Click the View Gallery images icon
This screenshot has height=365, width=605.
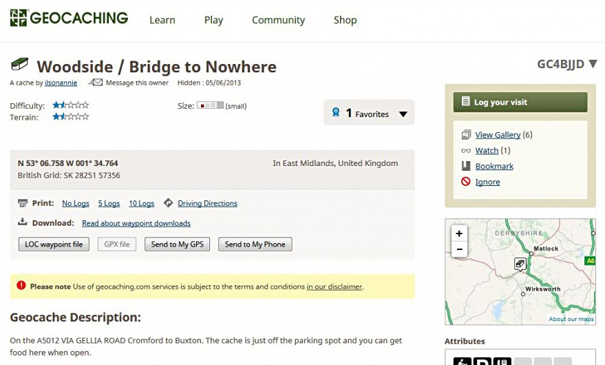[x=466, y=135]
